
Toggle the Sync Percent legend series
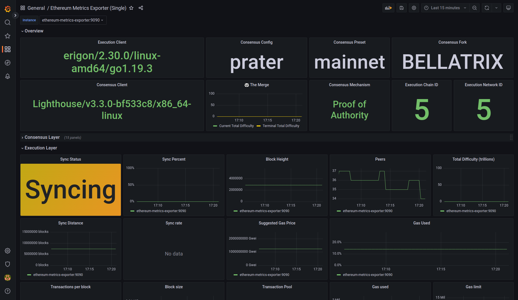[161, 211]
